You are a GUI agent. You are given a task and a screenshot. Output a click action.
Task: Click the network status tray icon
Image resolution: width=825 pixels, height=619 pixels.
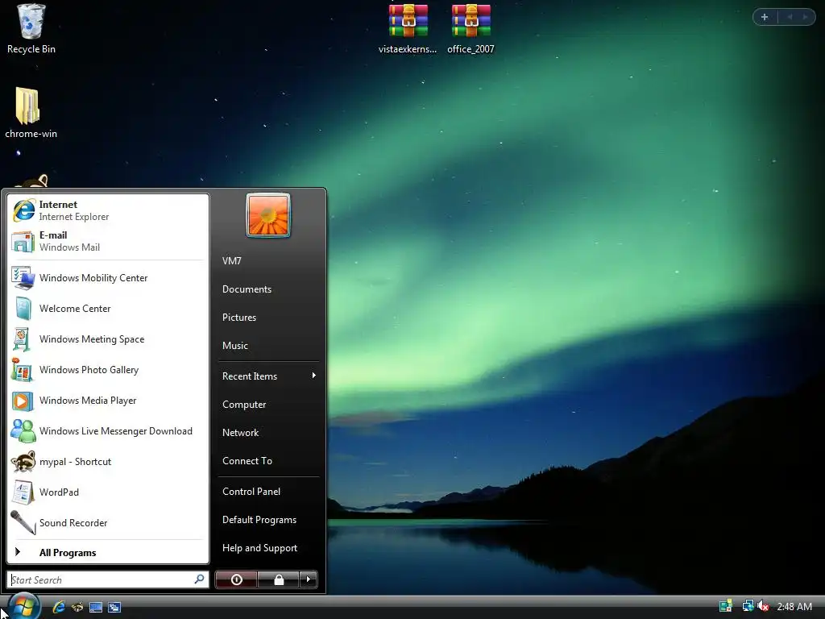[748, 606]
